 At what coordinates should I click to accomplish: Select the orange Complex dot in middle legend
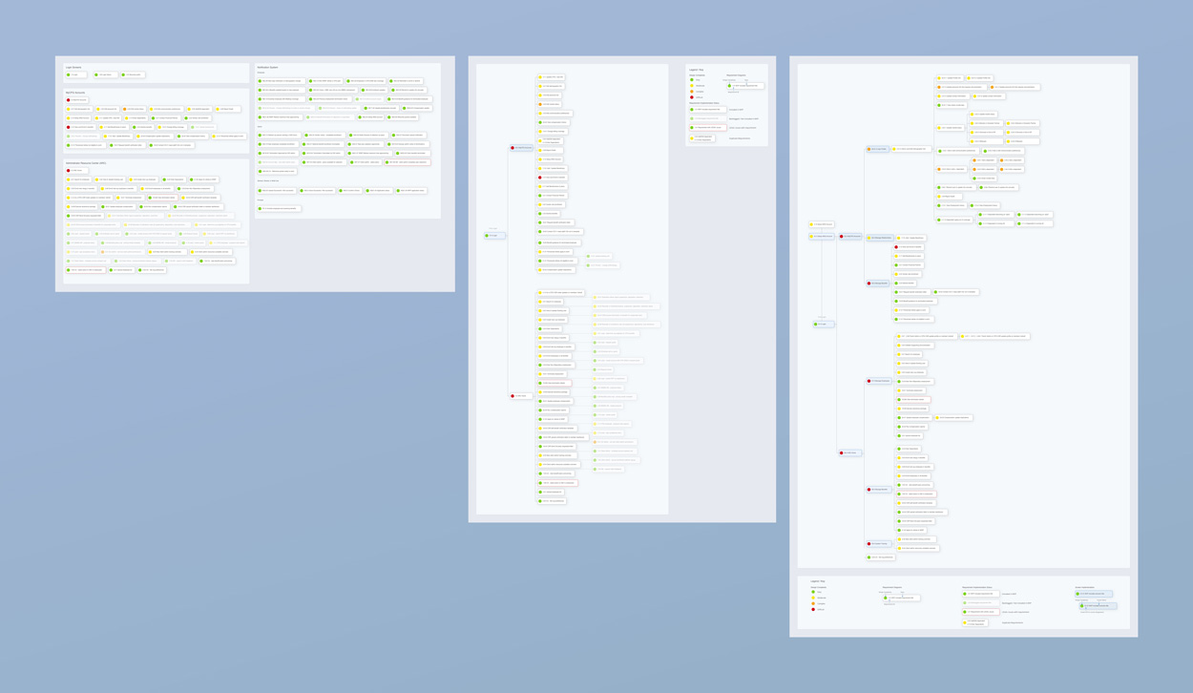pyautogui.click(x=692, y=92)
